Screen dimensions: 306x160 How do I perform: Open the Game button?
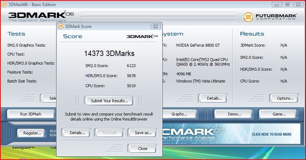278,114
